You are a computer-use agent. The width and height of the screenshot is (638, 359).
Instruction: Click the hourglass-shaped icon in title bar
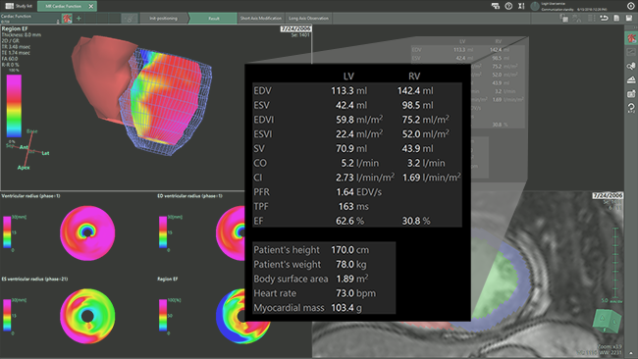(521, 6)
